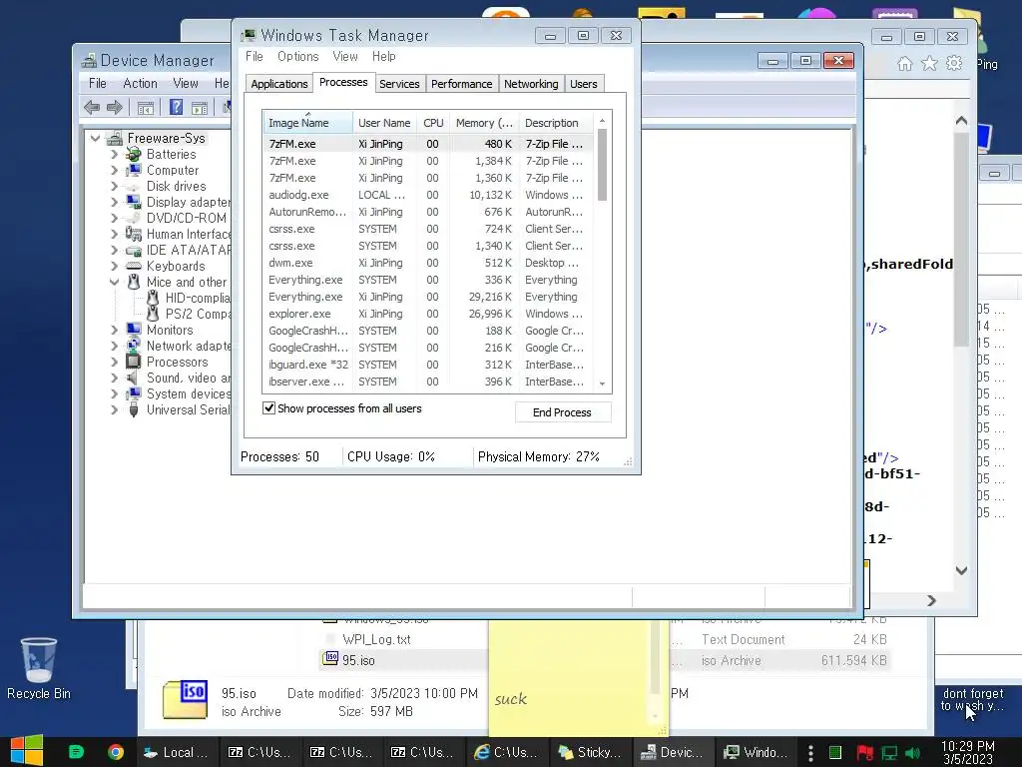This screenshot has width=1022, height=767.
Task: Sort processes by Memory column
Action: point(484,123)
